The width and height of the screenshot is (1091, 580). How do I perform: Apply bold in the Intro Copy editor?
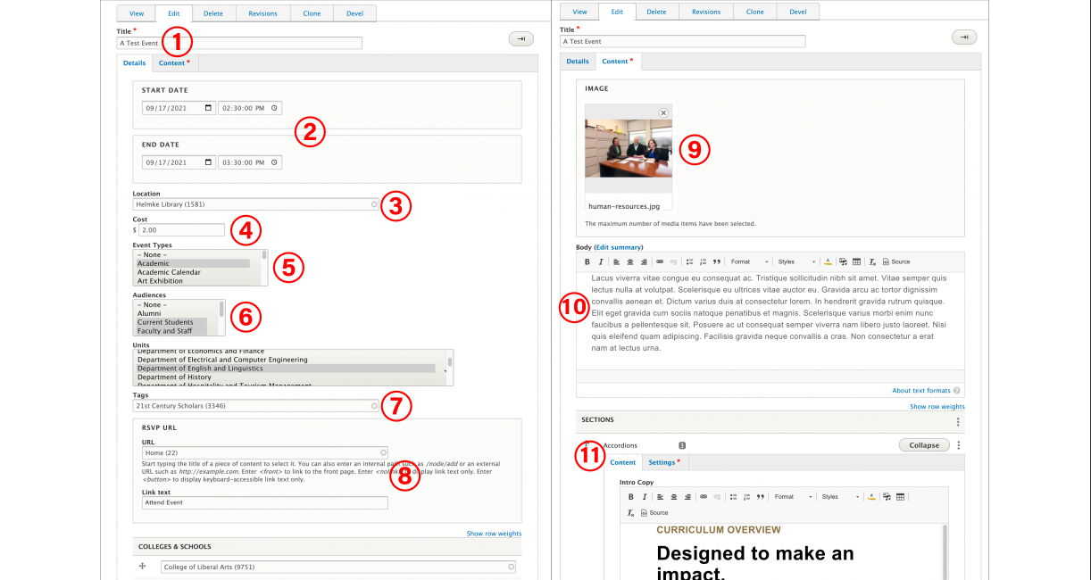click(630, 497)
